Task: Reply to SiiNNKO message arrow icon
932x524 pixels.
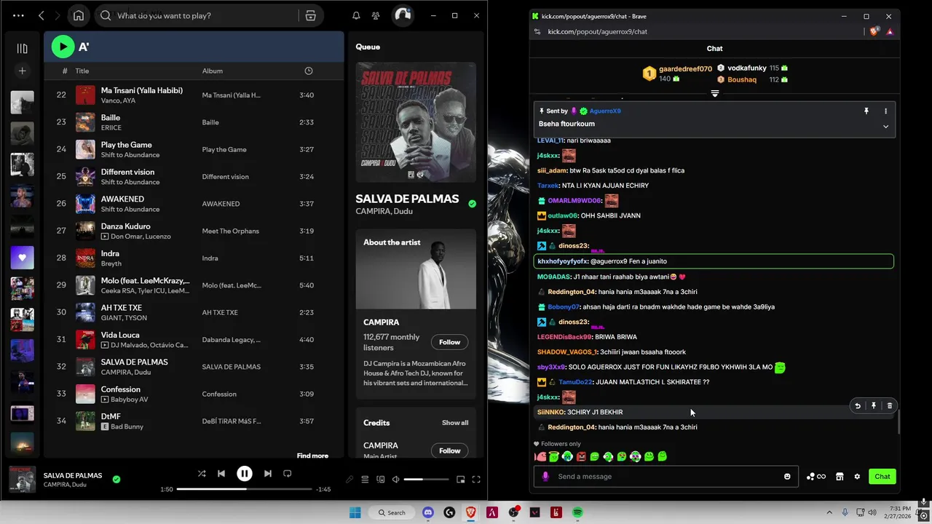Action: pyautogui.click(x=858, y=406)
